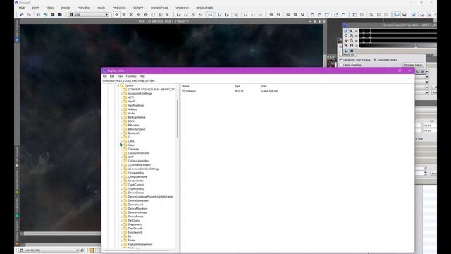
Task: Select the EarlyLaunch key in registry tree
Action: 135,232
